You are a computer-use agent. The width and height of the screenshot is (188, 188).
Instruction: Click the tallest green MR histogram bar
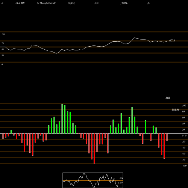point(62,119)
